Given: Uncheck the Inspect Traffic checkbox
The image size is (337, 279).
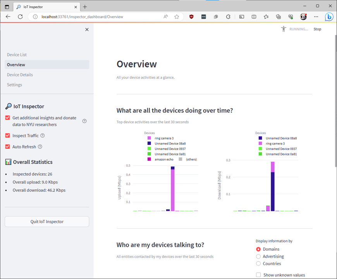Looking at the screenshot, I should tap(8, 136).
